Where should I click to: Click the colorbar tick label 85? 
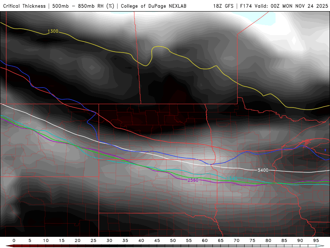pyautogui.click(x=284, y=241)
